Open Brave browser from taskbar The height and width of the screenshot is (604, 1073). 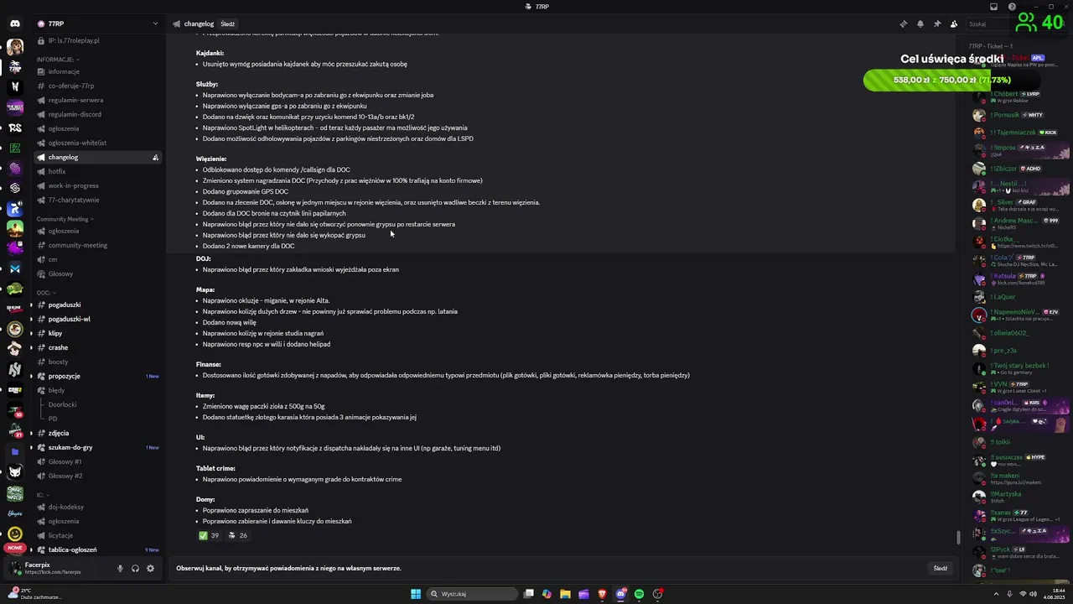pyautogui.click(x=602, y=594)
